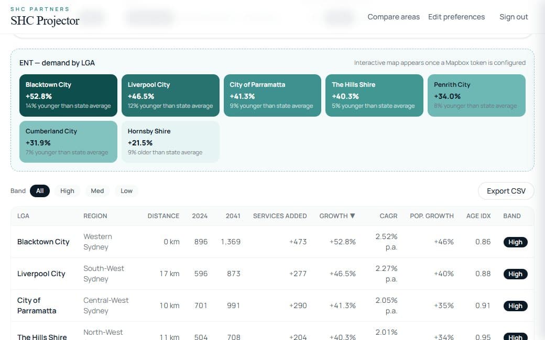The height and width of the screenshot is (340, 545).
Task: Open the City of Parramatta demand card
Action: pyautogui.click(x=272, y=95)
